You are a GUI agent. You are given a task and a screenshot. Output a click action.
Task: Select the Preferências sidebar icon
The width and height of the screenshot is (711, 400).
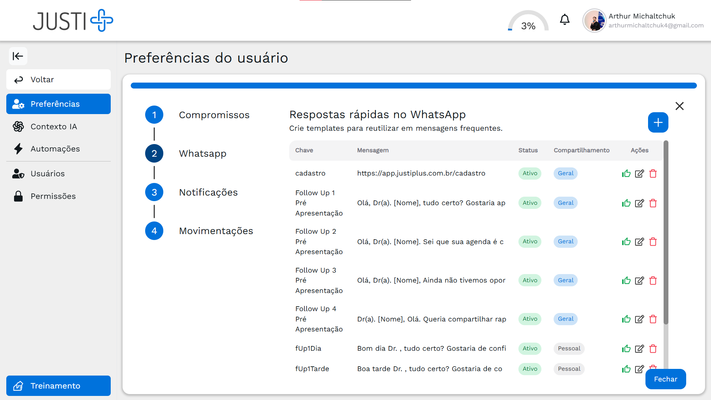(18, 104)
